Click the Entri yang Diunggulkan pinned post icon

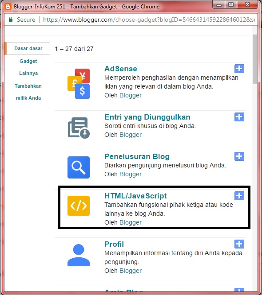79,128
